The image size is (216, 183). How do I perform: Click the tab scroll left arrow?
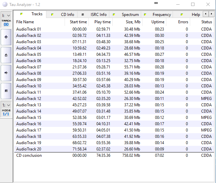click(206, 14)
